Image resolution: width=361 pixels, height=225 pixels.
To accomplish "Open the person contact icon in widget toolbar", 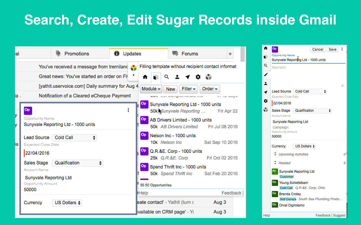I will click(x=177, y=77).
